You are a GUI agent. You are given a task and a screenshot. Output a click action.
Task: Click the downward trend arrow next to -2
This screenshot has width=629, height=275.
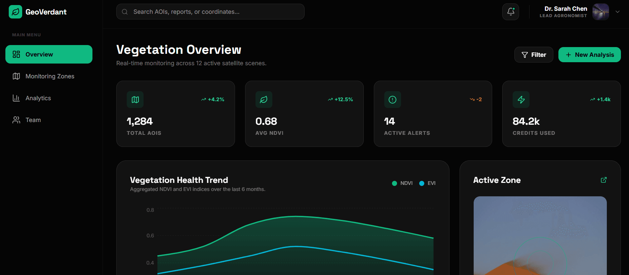(472, 100)
